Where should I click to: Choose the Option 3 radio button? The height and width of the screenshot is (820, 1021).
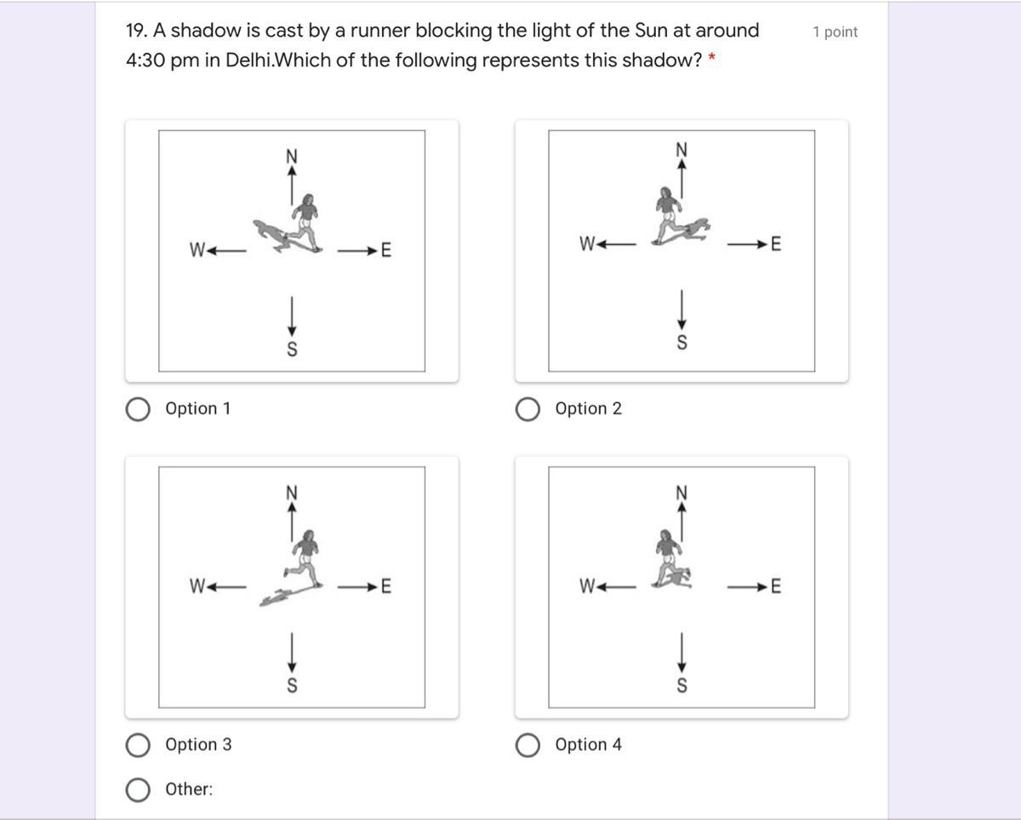point(136,746)
